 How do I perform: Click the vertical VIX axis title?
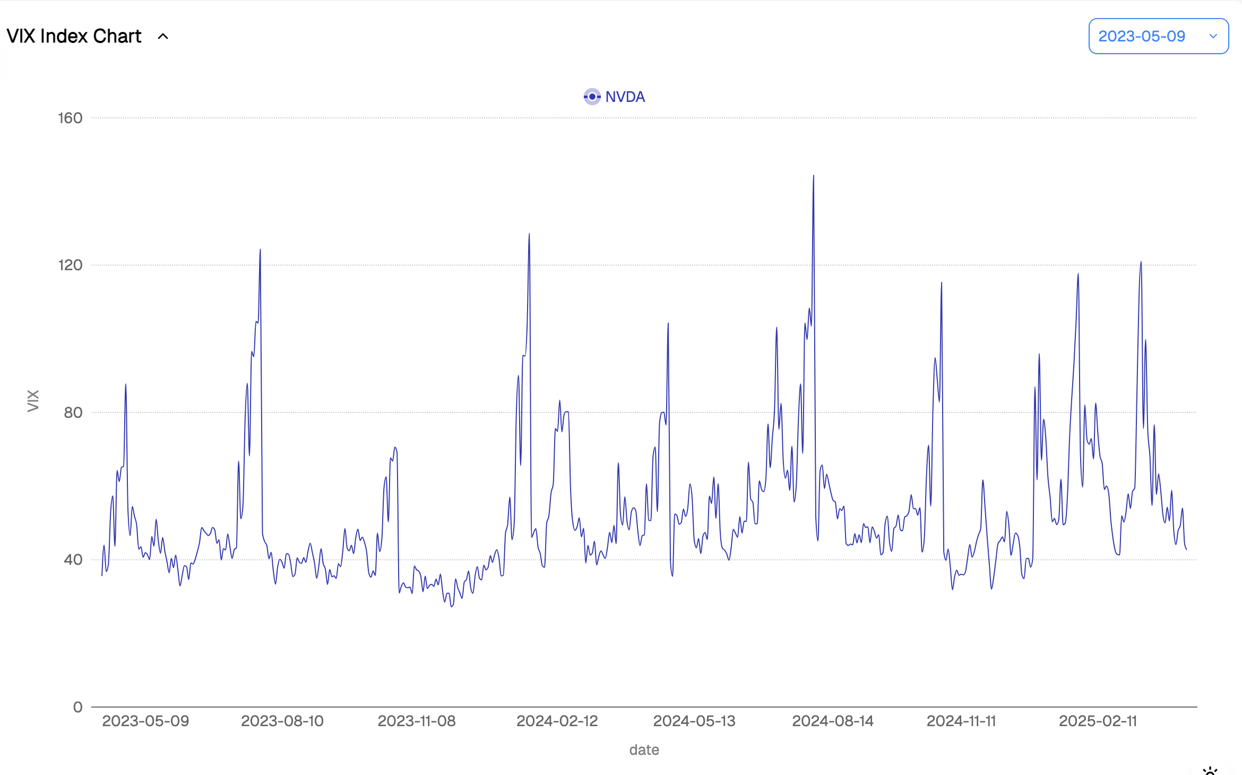(33, 401)
